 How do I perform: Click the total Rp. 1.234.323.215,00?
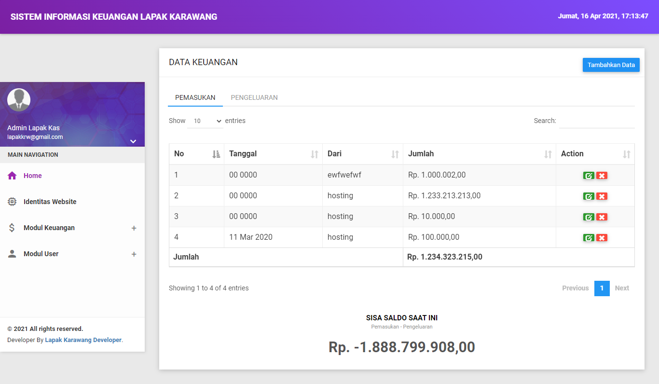pos(445,257)
